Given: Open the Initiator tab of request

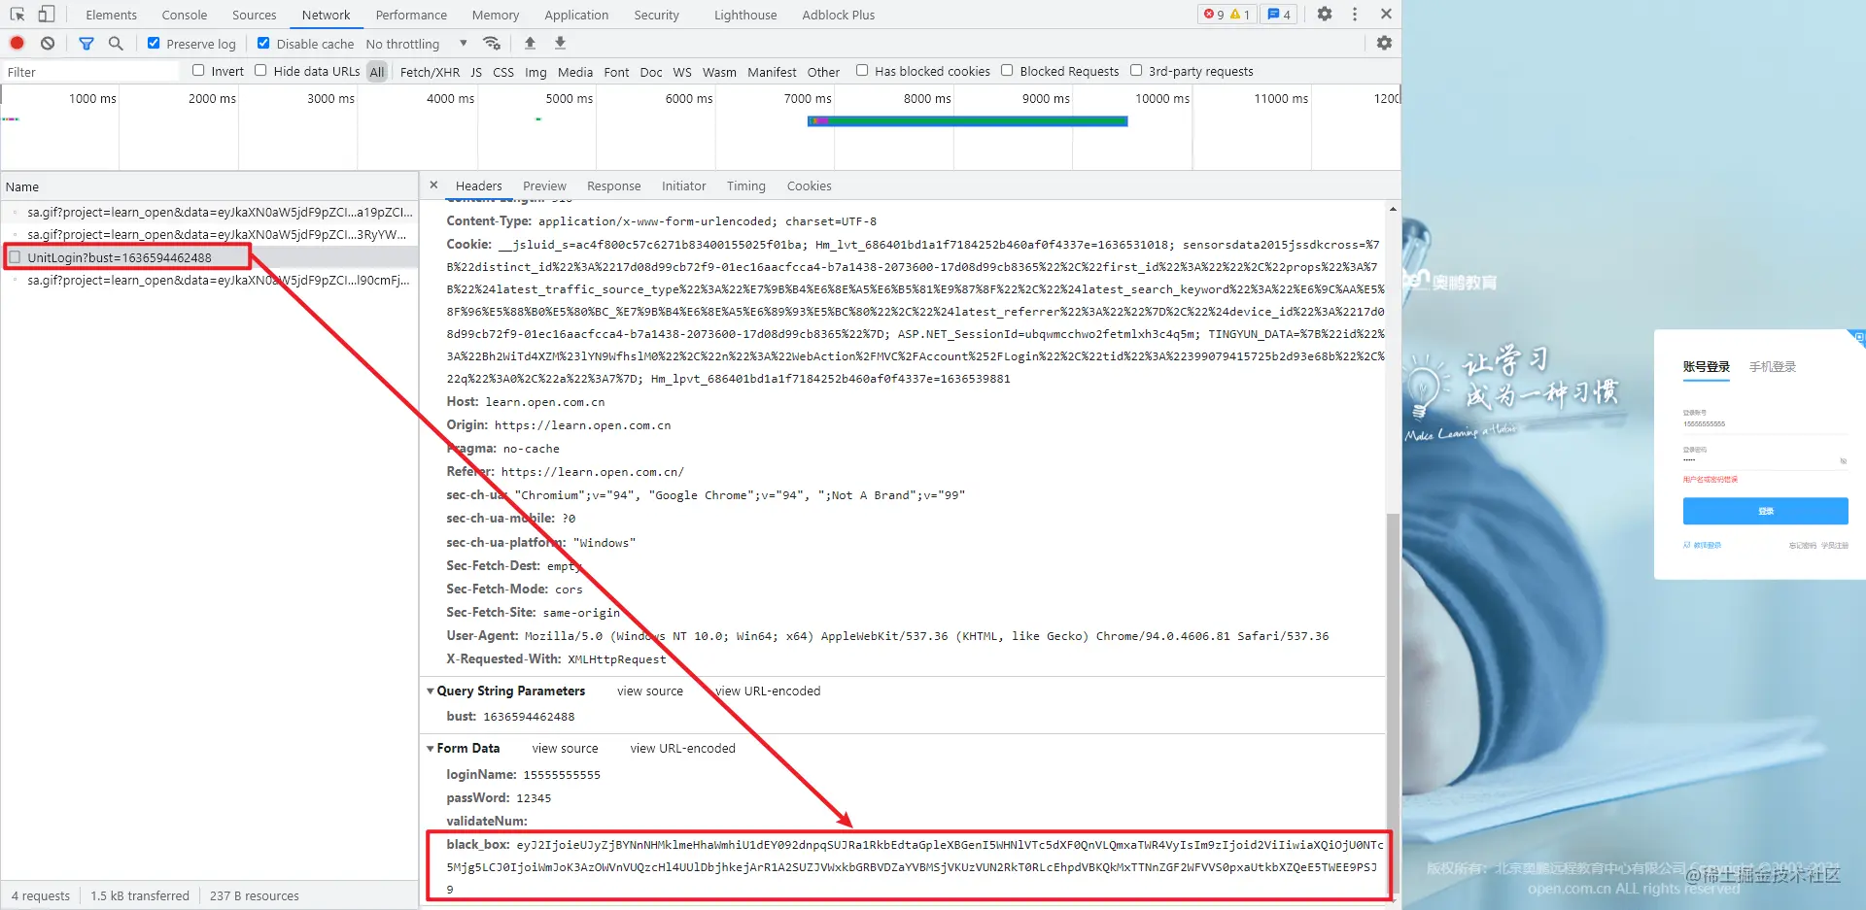Looking at the screenshot, I should pos(684,185).
